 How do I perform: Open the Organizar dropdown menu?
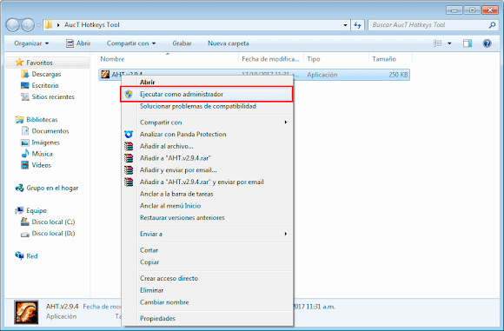[31, 43]
